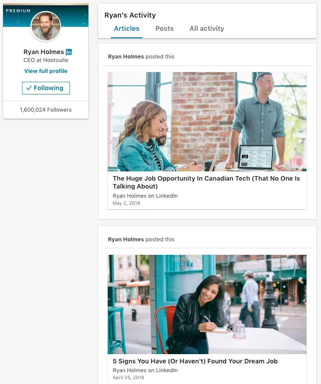Click the LinkedIn badge icon beside Ryan Holmes
321x384 pixels.
pyautogui.click(x=69, y=52)
